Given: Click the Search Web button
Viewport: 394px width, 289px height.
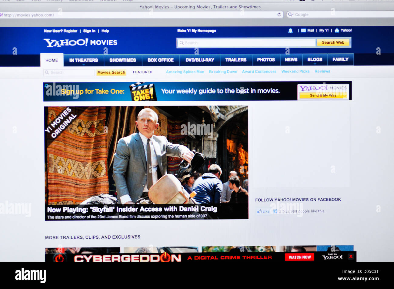Looking at the screenshot, I should click(333, 42).
